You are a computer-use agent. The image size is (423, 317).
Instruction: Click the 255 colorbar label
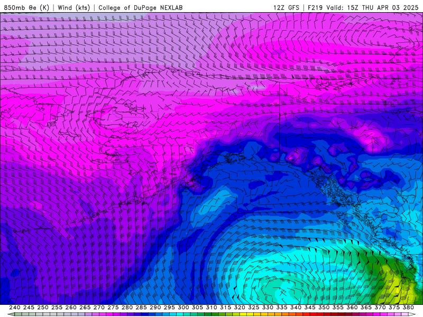[x=57, y=307]
